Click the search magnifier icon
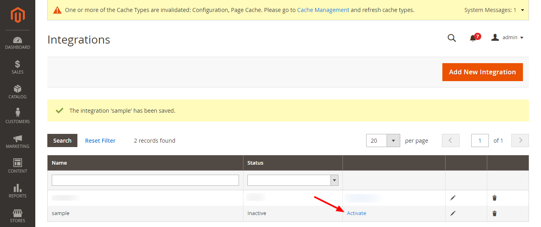The height and width of the screenshot is (227, 541). coord(452,38)
